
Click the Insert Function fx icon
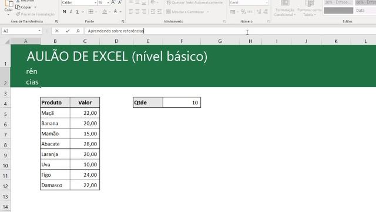click(x=78, y=31)
